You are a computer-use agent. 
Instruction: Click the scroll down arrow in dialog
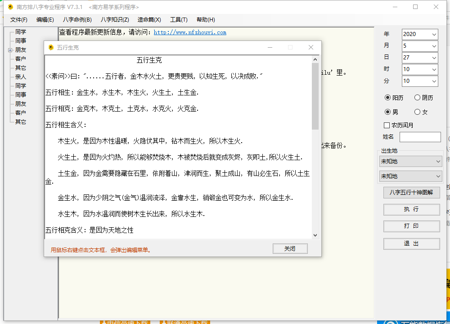click(x=315, y=235)
